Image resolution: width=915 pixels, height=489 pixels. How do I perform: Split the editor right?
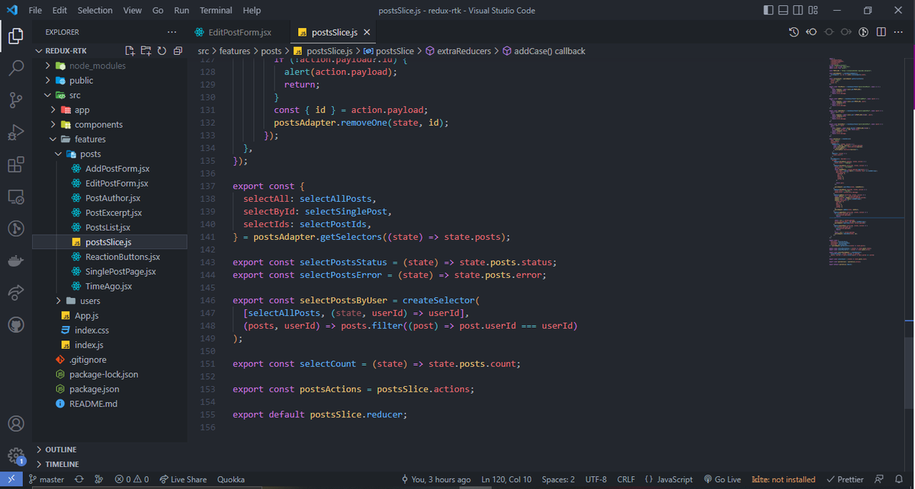pyautogui.click(x=881, y=32)
